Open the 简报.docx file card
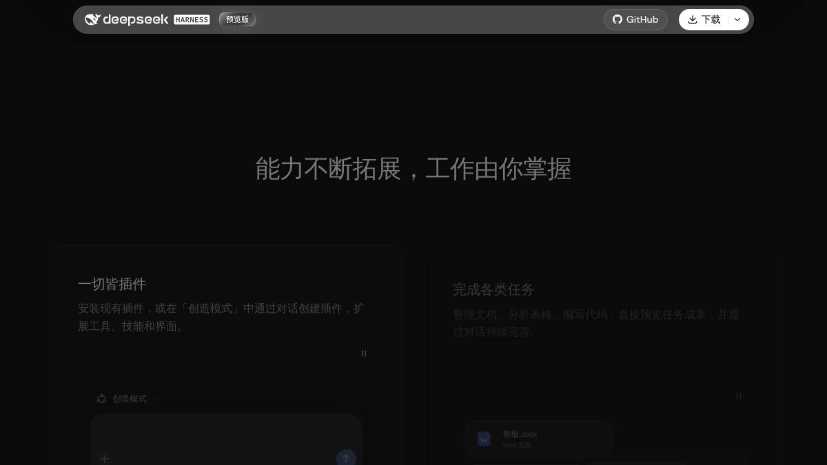The height and width of the screenshot is (465, 827). [x=539, y=439]
